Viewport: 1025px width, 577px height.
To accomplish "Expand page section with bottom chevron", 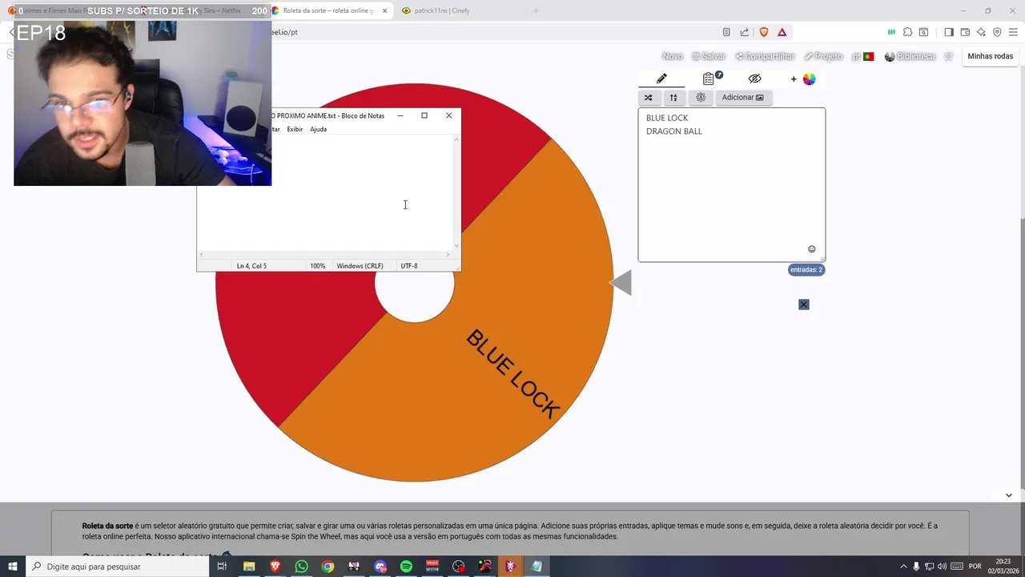I will [1008, 495].
